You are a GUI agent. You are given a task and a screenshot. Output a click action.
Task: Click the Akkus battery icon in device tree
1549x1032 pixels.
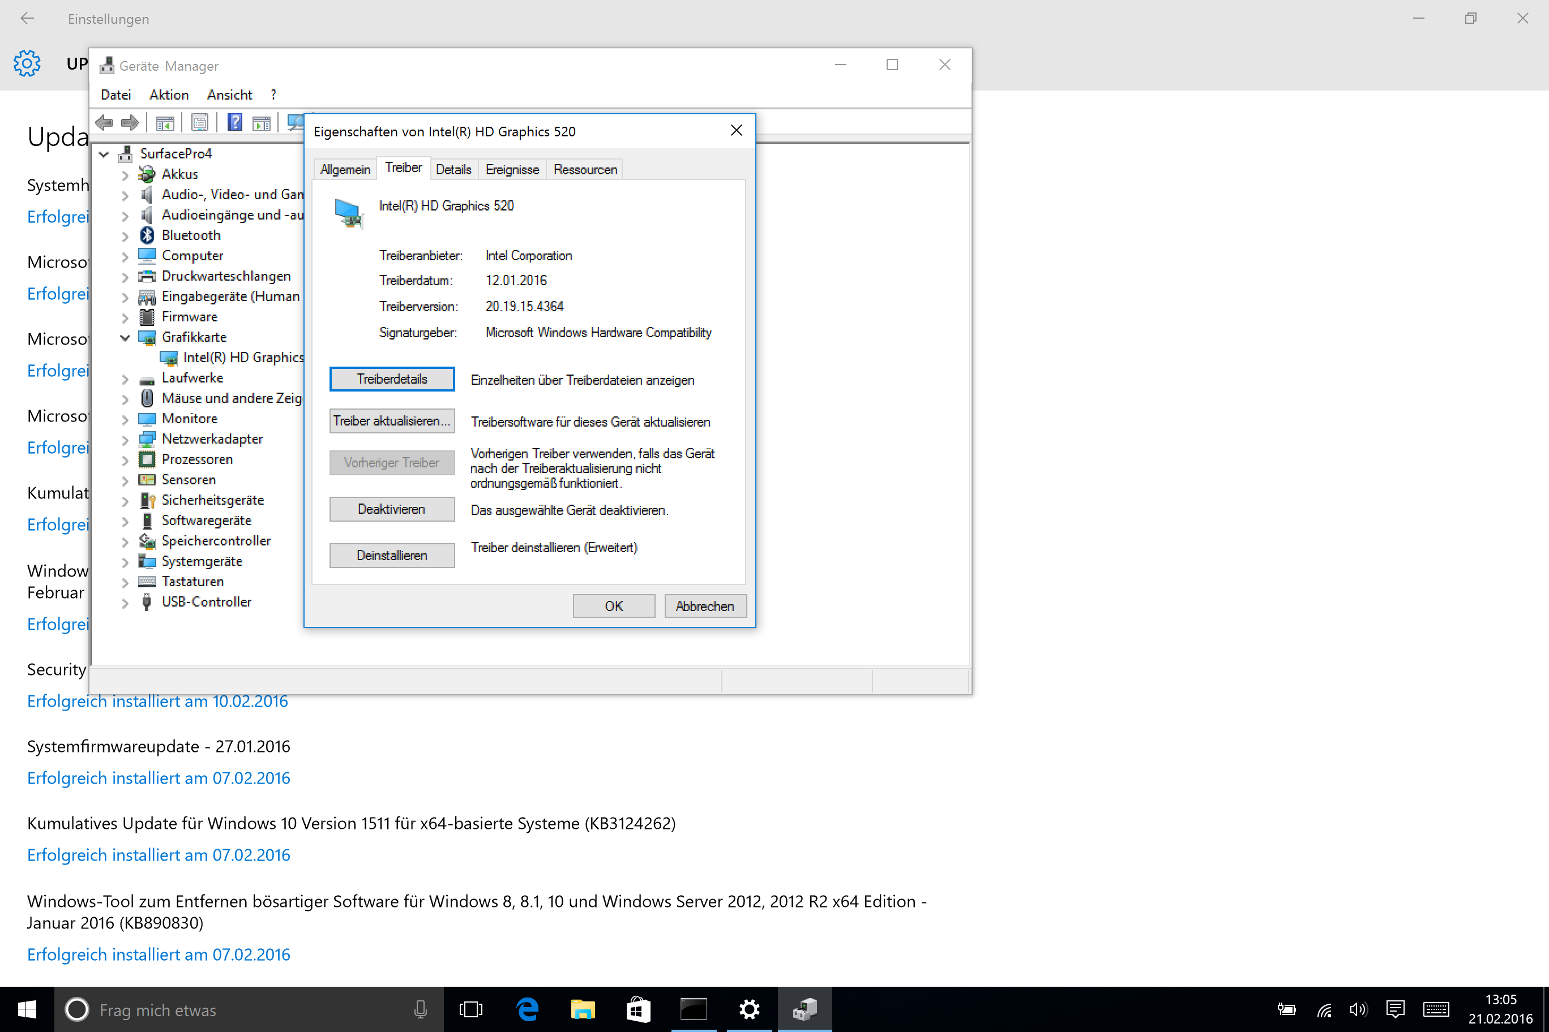147,174
